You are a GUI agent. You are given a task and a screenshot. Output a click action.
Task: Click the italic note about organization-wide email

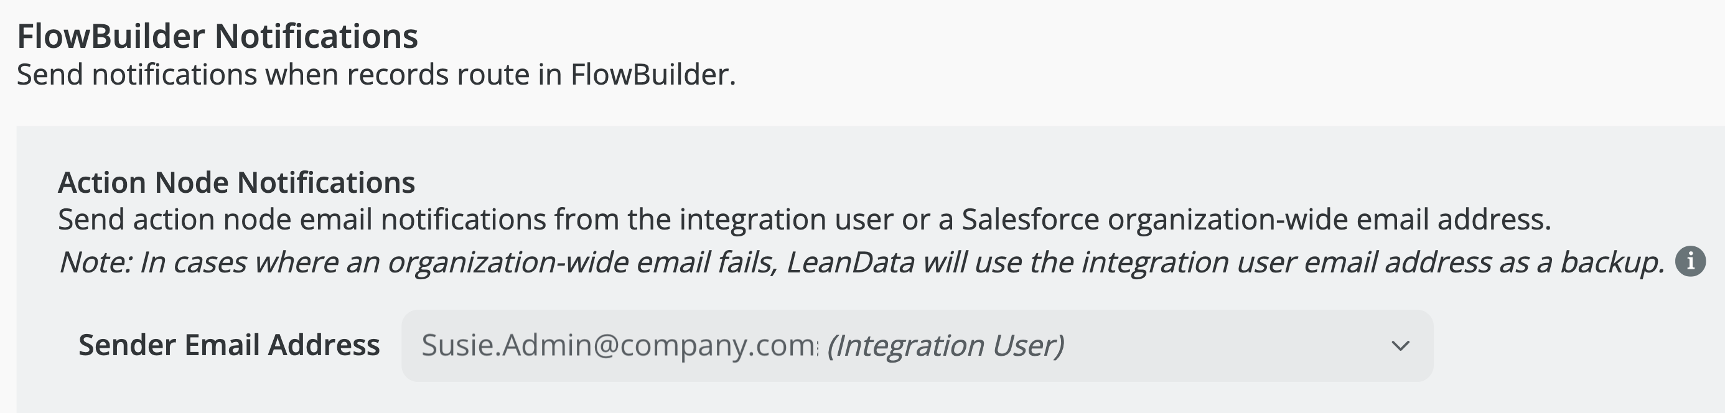861,262
